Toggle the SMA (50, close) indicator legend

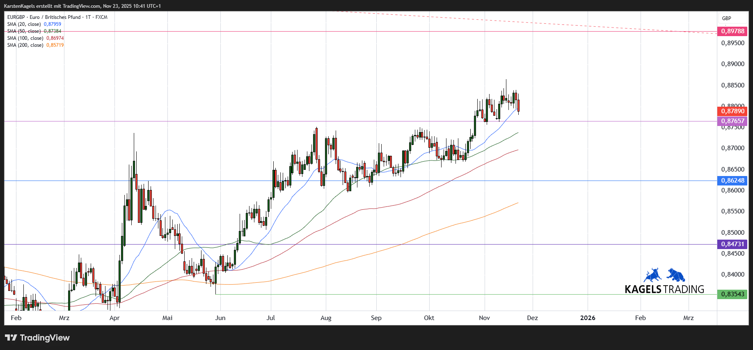coord(25,31)
